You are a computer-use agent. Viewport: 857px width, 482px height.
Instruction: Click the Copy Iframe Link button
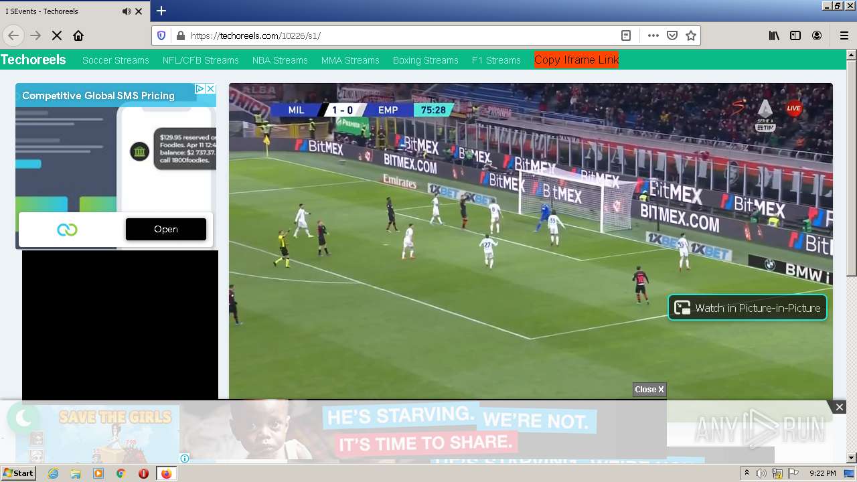(576, 60)
